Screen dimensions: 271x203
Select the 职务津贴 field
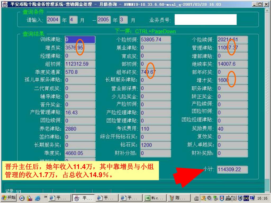232,88
